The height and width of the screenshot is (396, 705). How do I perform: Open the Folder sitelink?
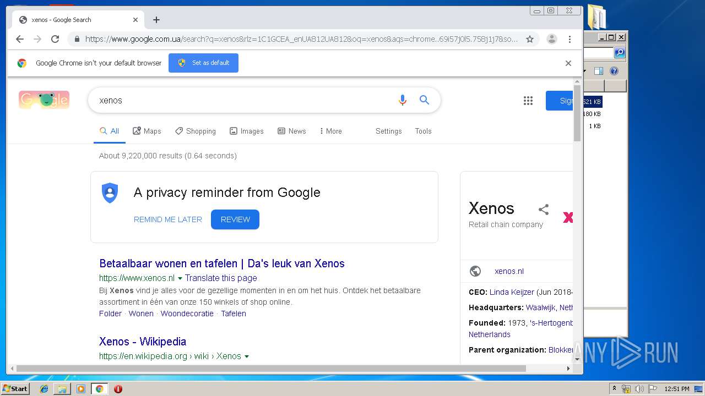(110, 313)
